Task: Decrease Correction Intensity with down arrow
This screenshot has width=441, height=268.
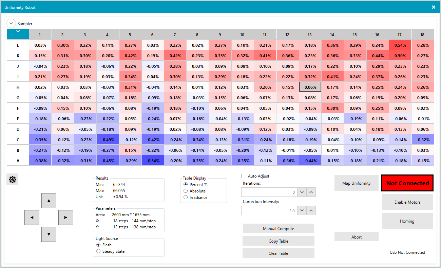Action: [302, 210]
